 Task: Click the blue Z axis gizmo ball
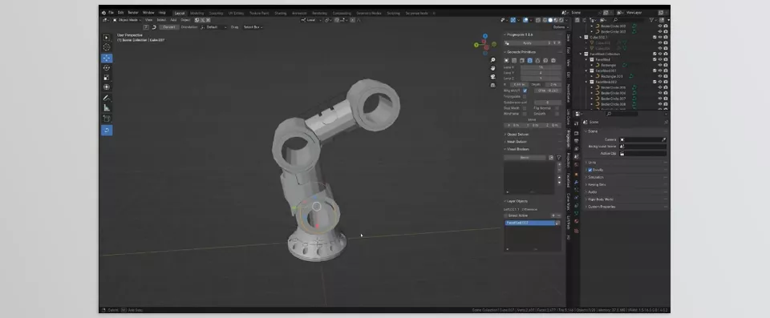(485, 36)
